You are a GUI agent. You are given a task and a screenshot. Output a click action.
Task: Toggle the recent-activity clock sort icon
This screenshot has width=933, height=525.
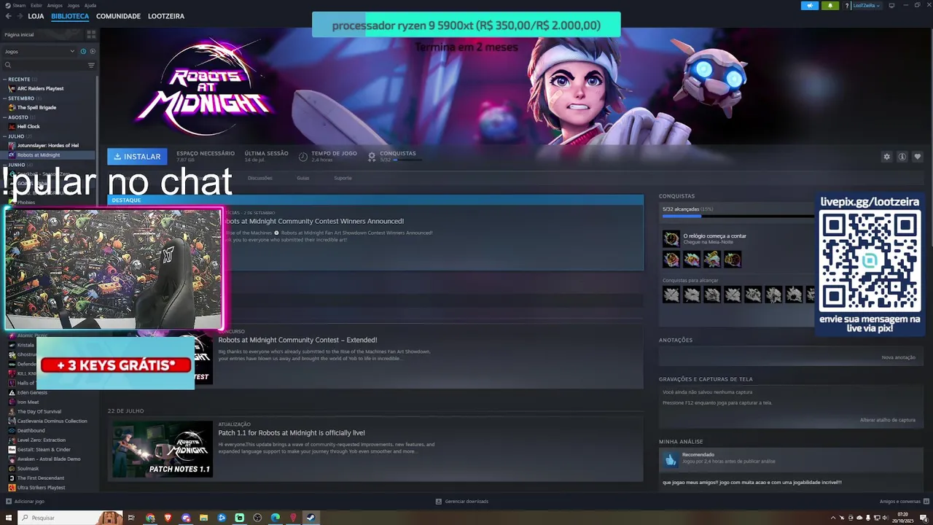point(83,51)
